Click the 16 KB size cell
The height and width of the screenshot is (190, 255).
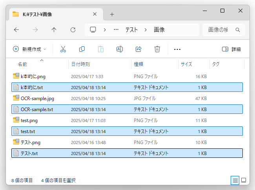(x=201, y=77)
